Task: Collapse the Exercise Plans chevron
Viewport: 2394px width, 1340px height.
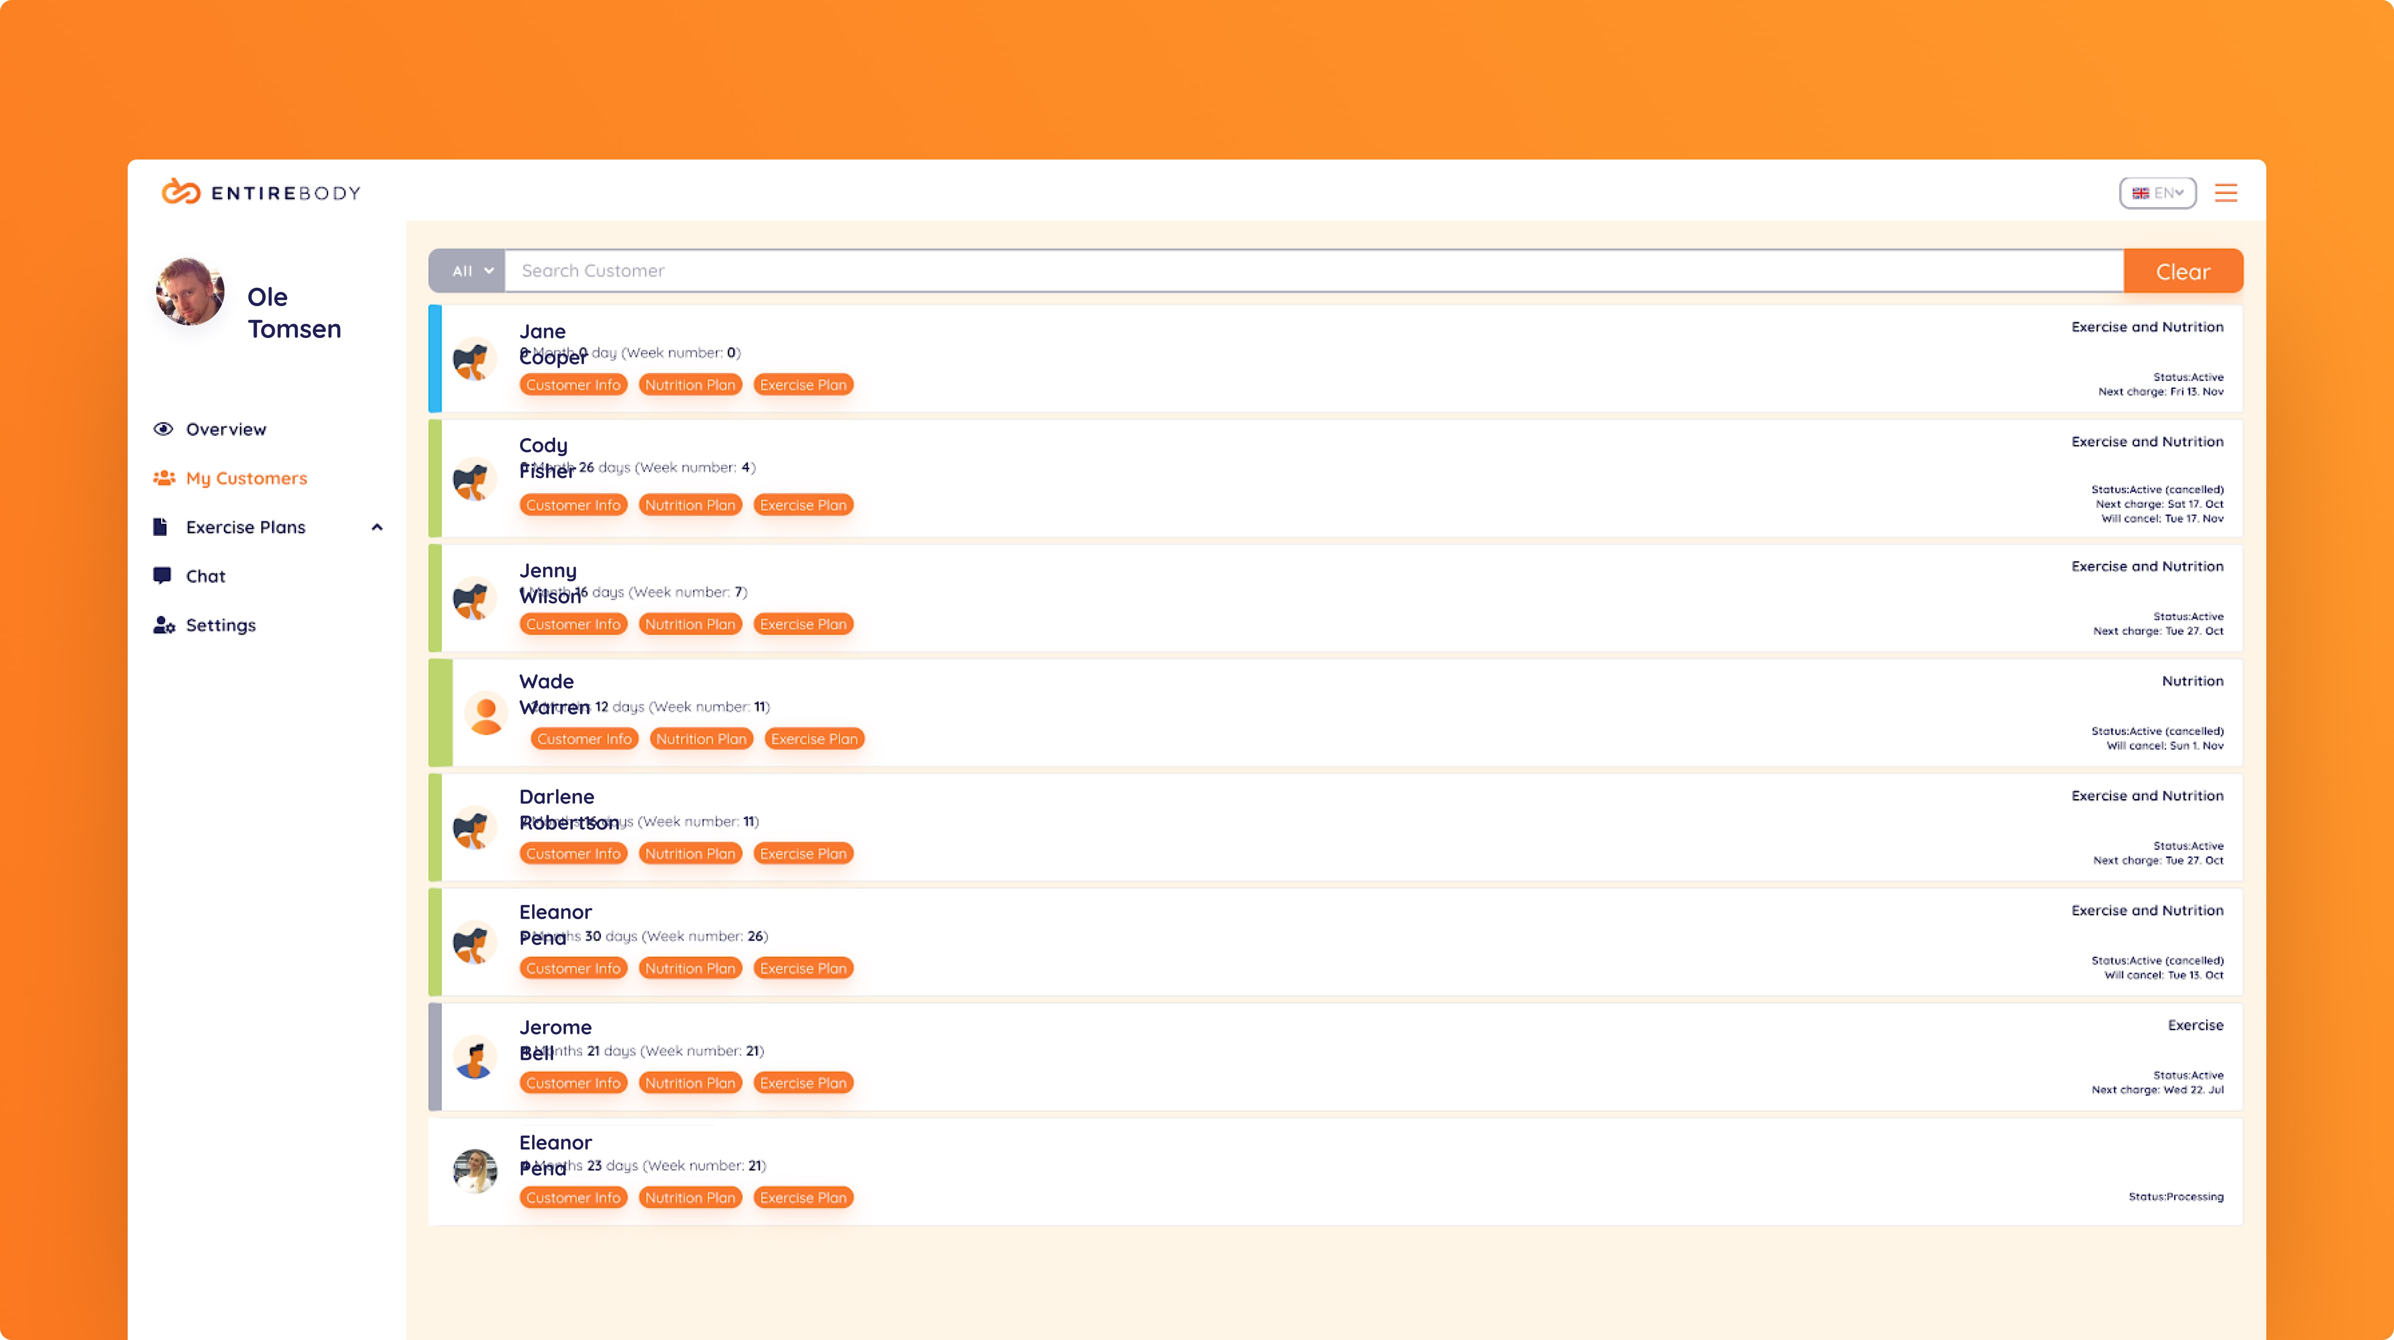Action: (x=378, y=527)
